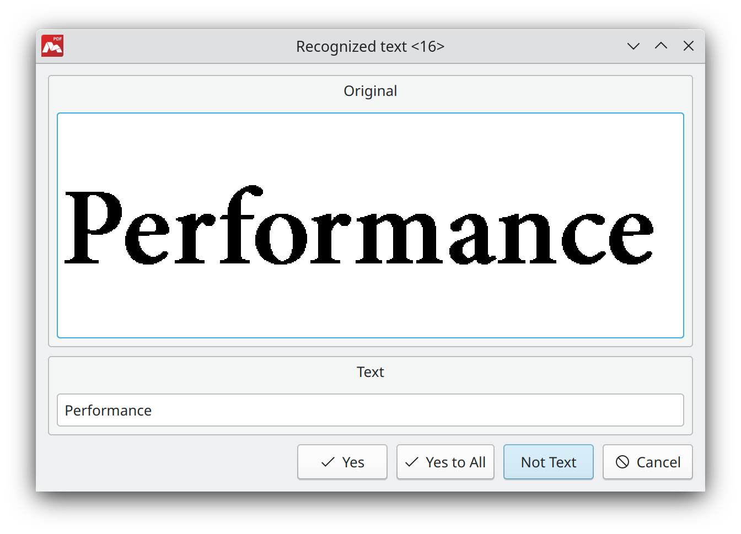The image size is (741, 534).
Task: Click the down chevron in the title bar
Action: click(x=633, y=46)
